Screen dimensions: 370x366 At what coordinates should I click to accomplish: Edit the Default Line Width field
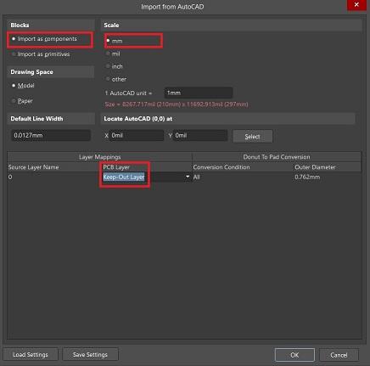(51, 135)
